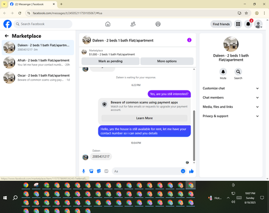Focus the Search Facebook field
269x213 pixels.
coord(43,24)
